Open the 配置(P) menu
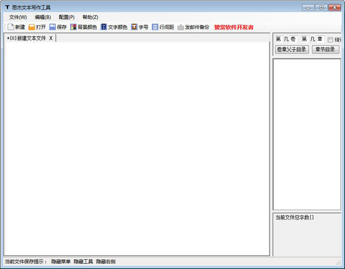Screen dimensions: 345x269 [67, 17]
